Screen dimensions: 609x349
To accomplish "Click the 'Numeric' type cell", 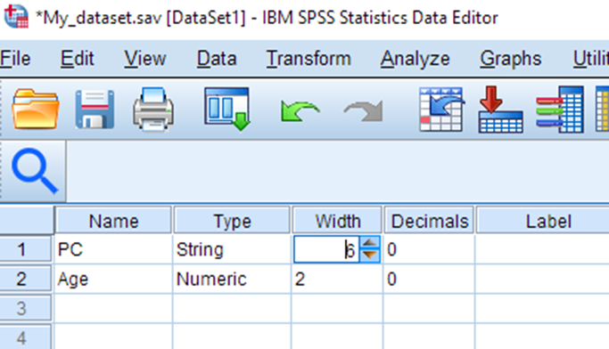I will (232, 280).
